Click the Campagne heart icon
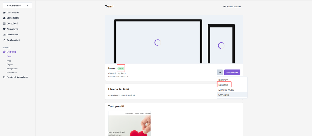The height and width of the screenshot is (136, 312). [4, 29]
